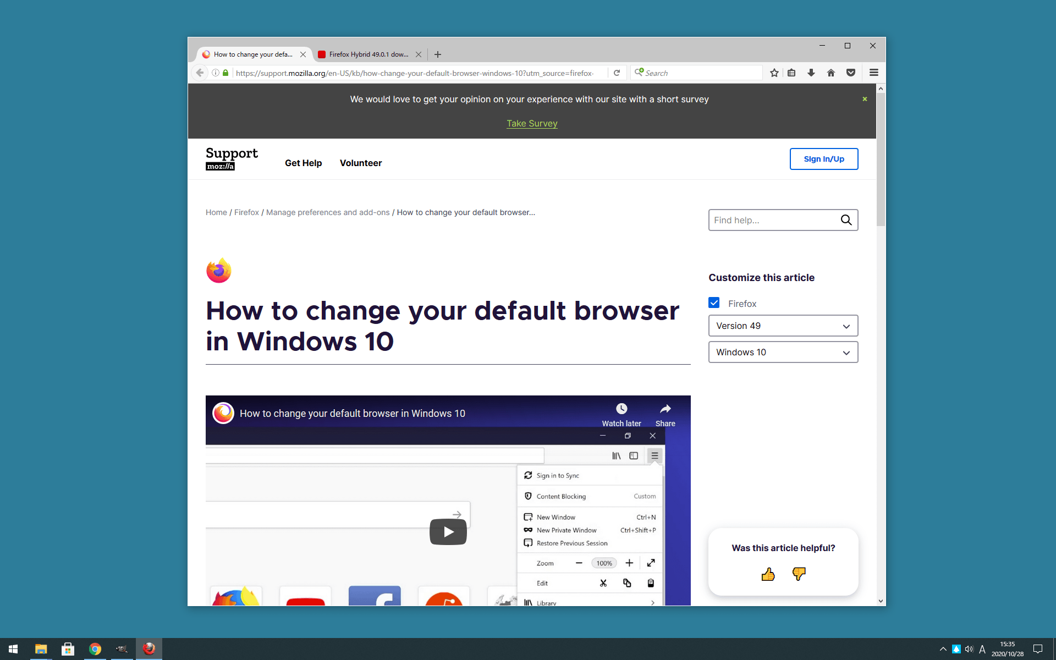Screen dimensions: 1056x660
Task: Click the reload page icon
Action: (x=617, y=72)
